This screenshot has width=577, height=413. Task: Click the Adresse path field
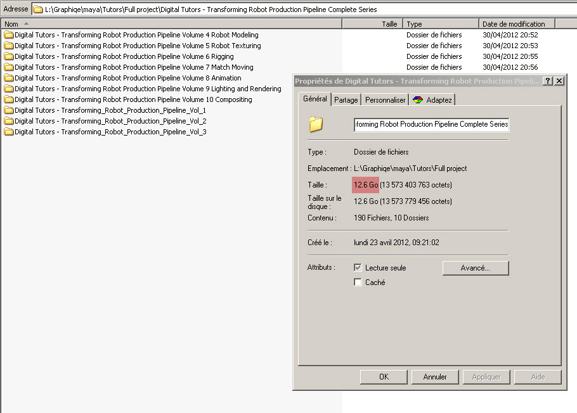pyautogui.click(x=304, y=10)
